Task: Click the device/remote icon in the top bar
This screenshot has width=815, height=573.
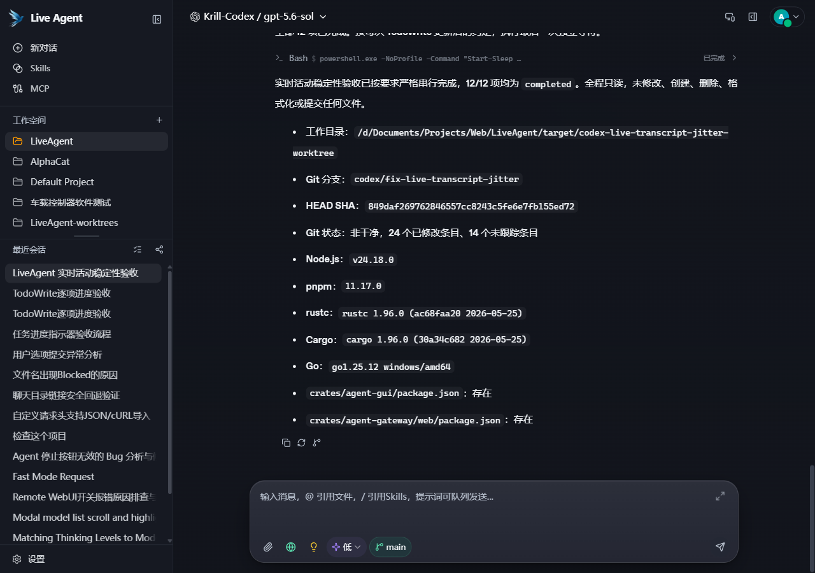Action: [730, 17]
